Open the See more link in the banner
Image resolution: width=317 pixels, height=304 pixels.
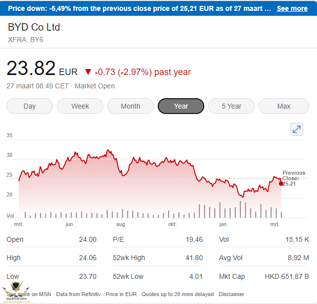tap(292, 8)
